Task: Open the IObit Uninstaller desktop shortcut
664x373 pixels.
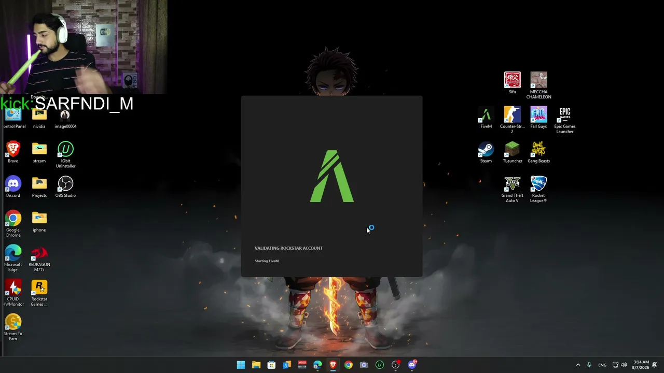Action: [x=65, y=155]
